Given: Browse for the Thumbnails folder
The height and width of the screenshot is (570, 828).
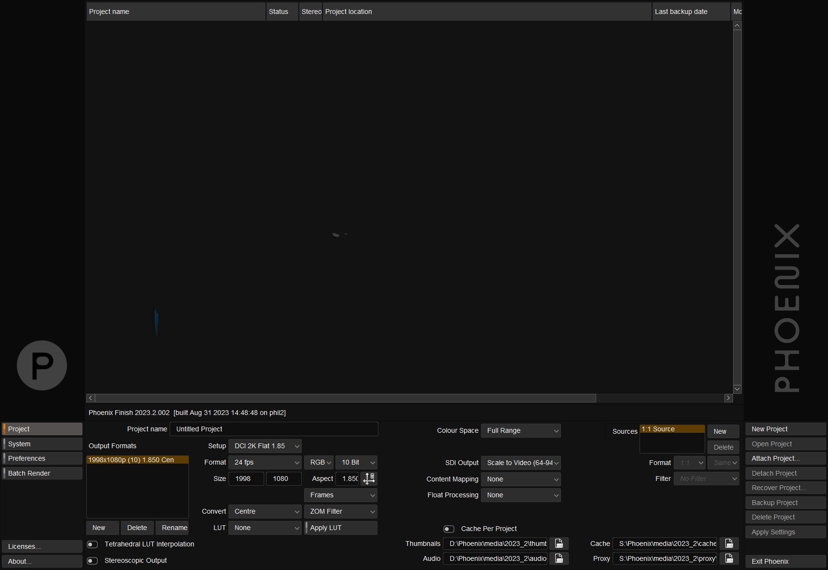Looking at the screenshot, I should click(x=559, y=544).
